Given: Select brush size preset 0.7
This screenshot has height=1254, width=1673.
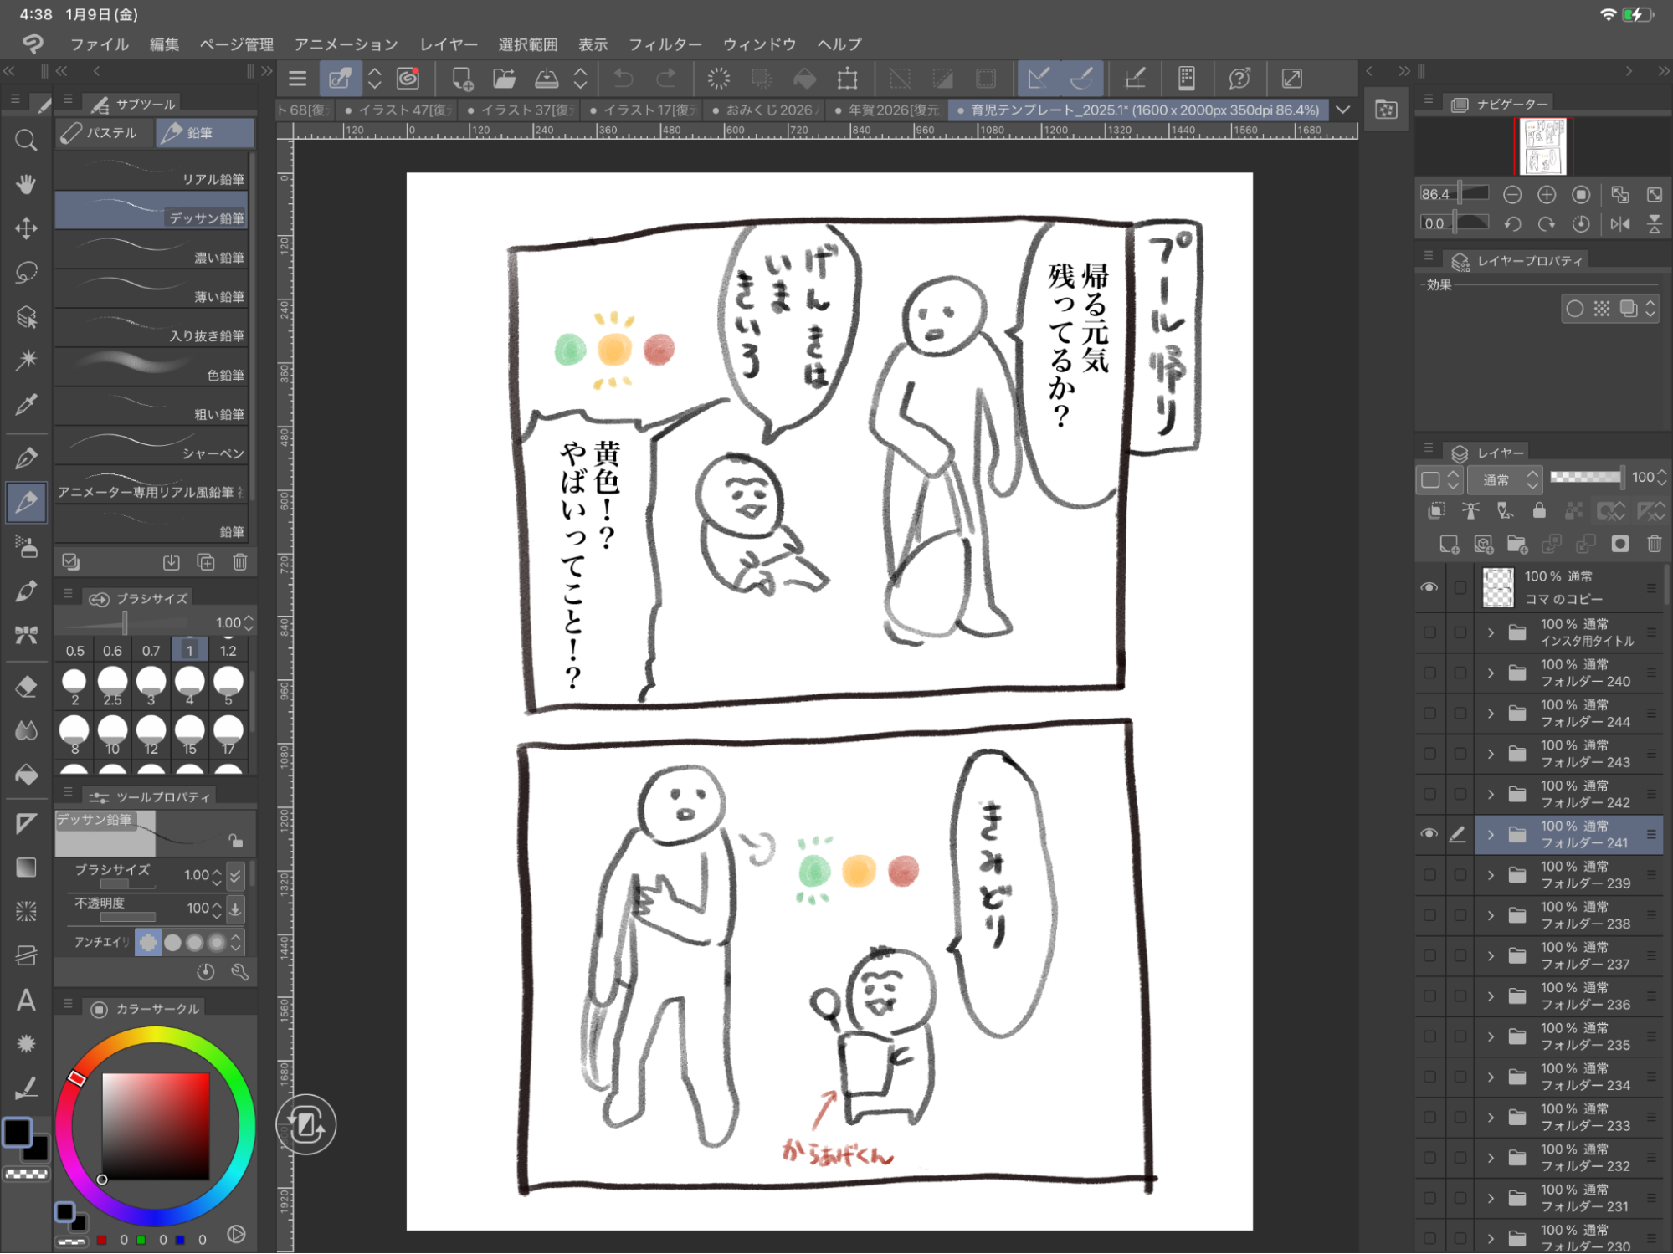Looking at the screenshot, I should coord(151,651).
